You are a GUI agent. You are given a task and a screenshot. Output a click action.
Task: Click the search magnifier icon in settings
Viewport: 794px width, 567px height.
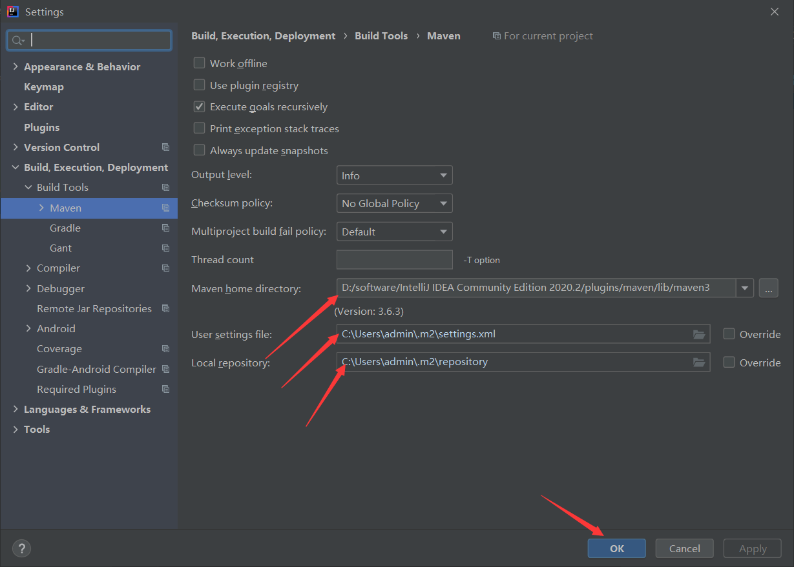click(x=17, y=41)
